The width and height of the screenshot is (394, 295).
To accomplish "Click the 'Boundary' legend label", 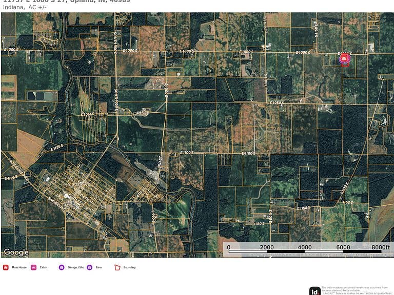I will 129,267.
